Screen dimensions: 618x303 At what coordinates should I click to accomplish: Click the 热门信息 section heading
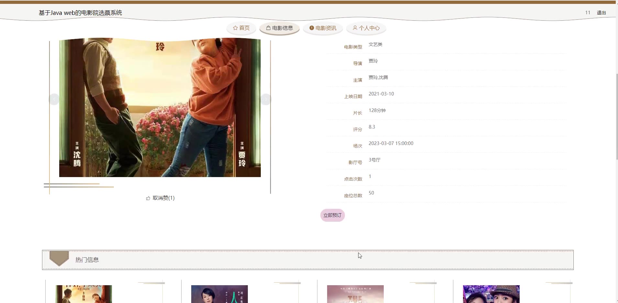pyautogui.click(x=87, y=260)
